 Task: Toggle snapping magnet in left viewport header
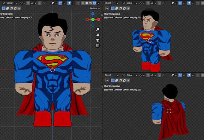[28, 3]
